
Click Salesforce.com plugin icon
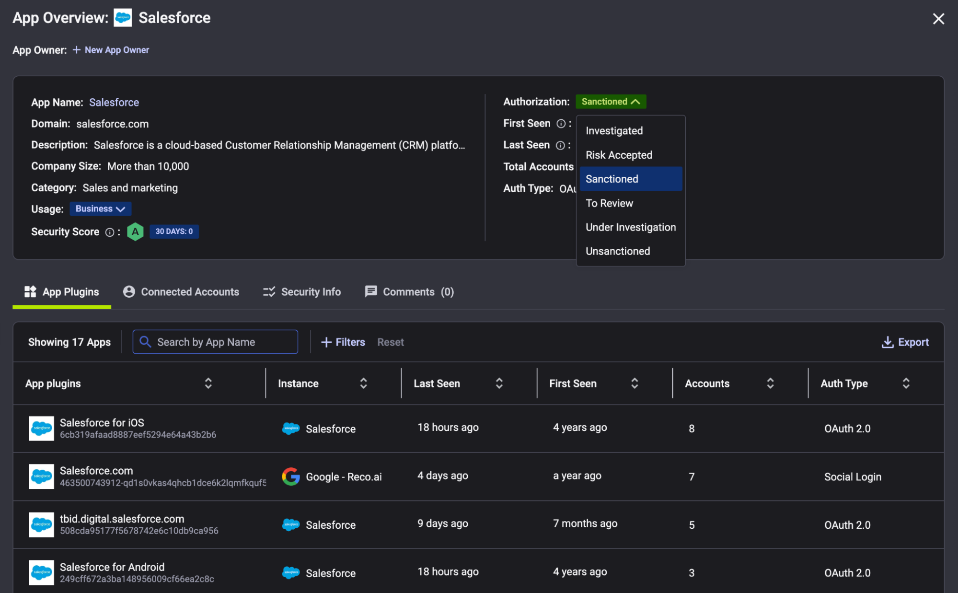coord(41,477)
